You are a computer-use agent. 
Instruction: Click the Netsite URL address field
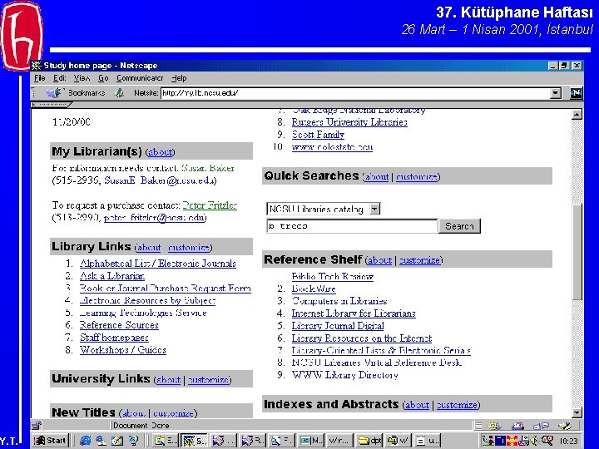coord(356,93)
